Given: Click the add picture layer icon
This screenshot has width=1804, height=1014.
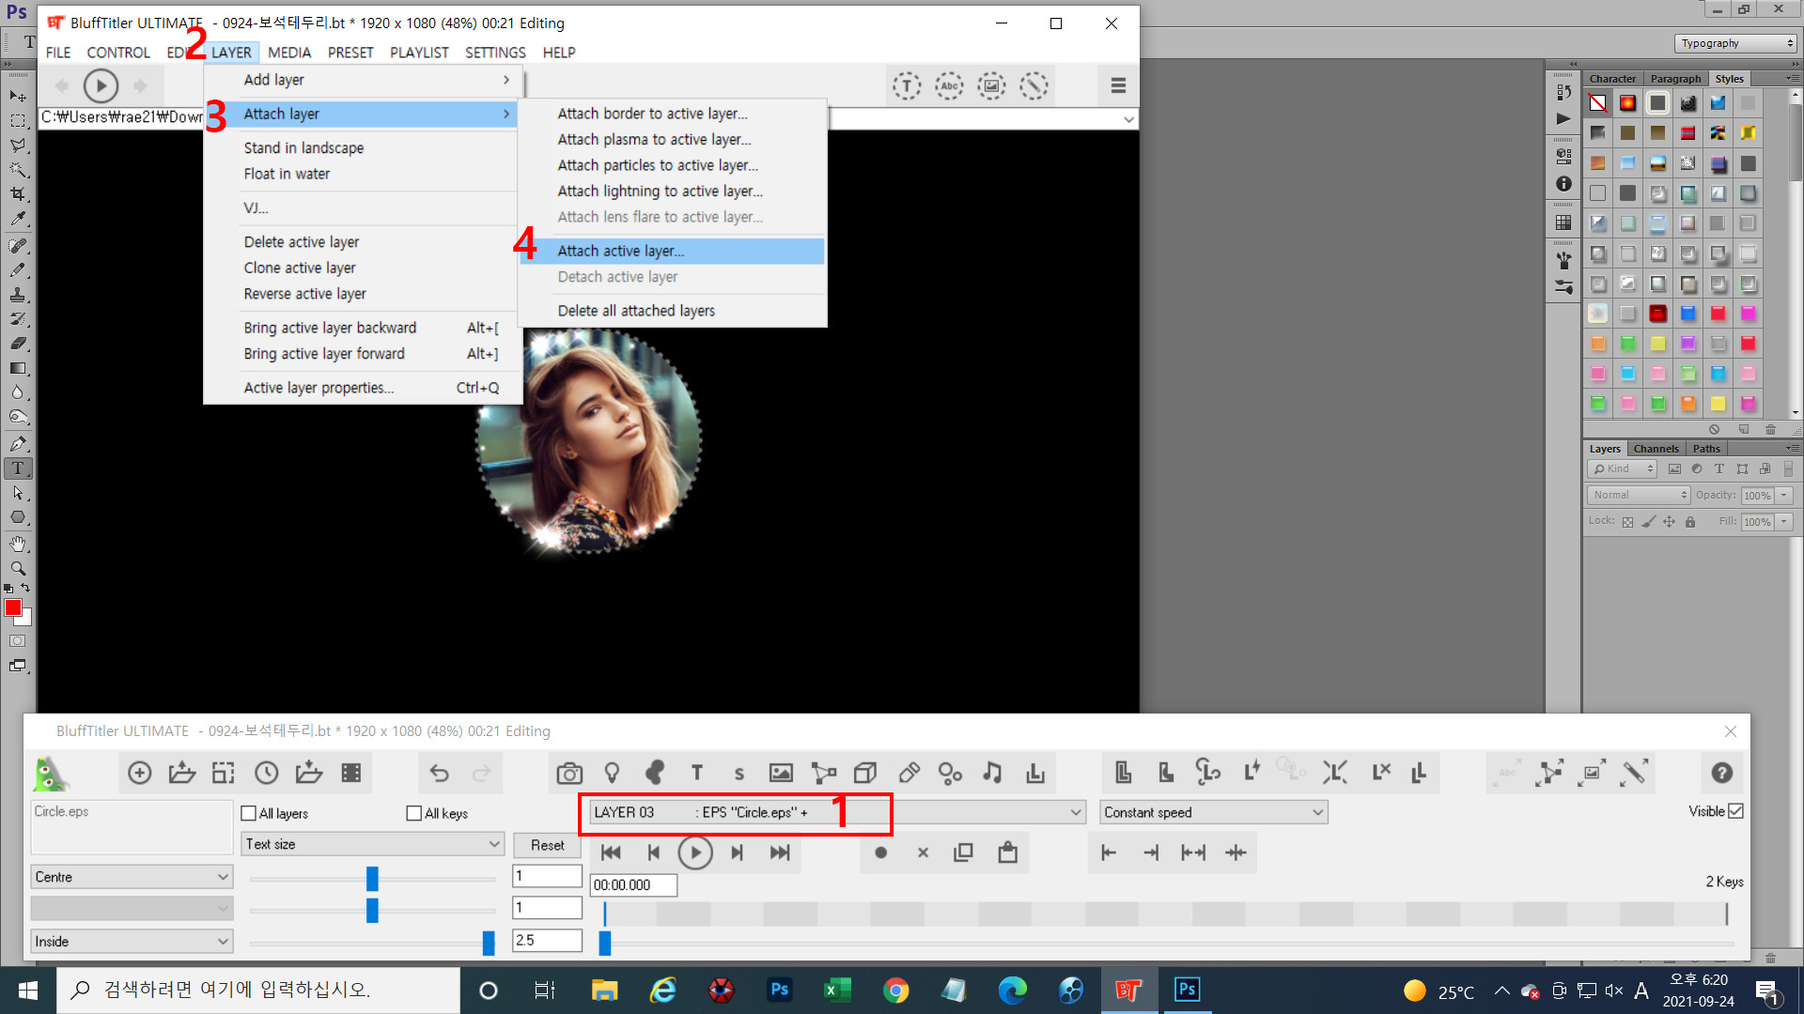Looking at the screenshot, I should [781, 773].
